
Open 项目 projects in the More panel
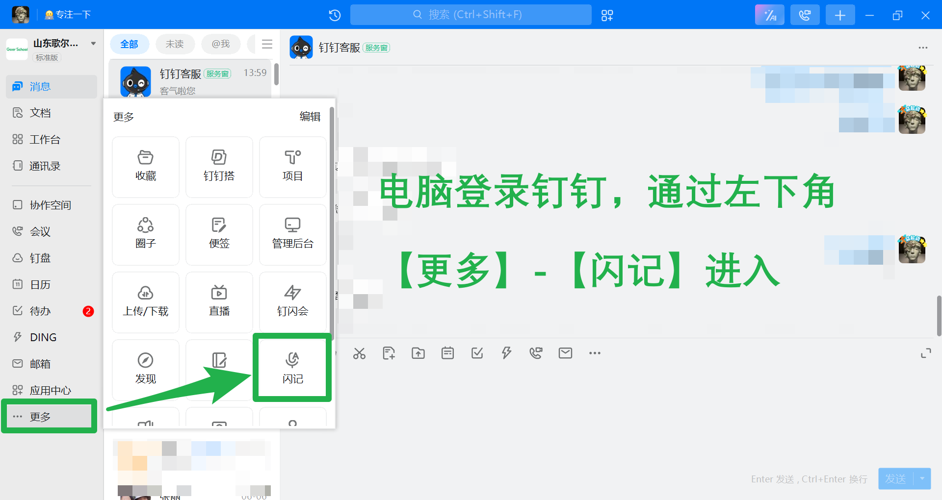[x=293, y=167]
